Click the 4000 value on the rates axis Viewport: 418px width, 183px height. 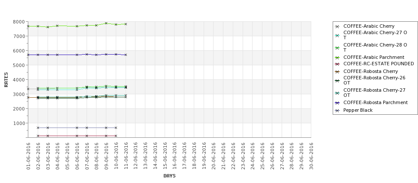(19, 80)
